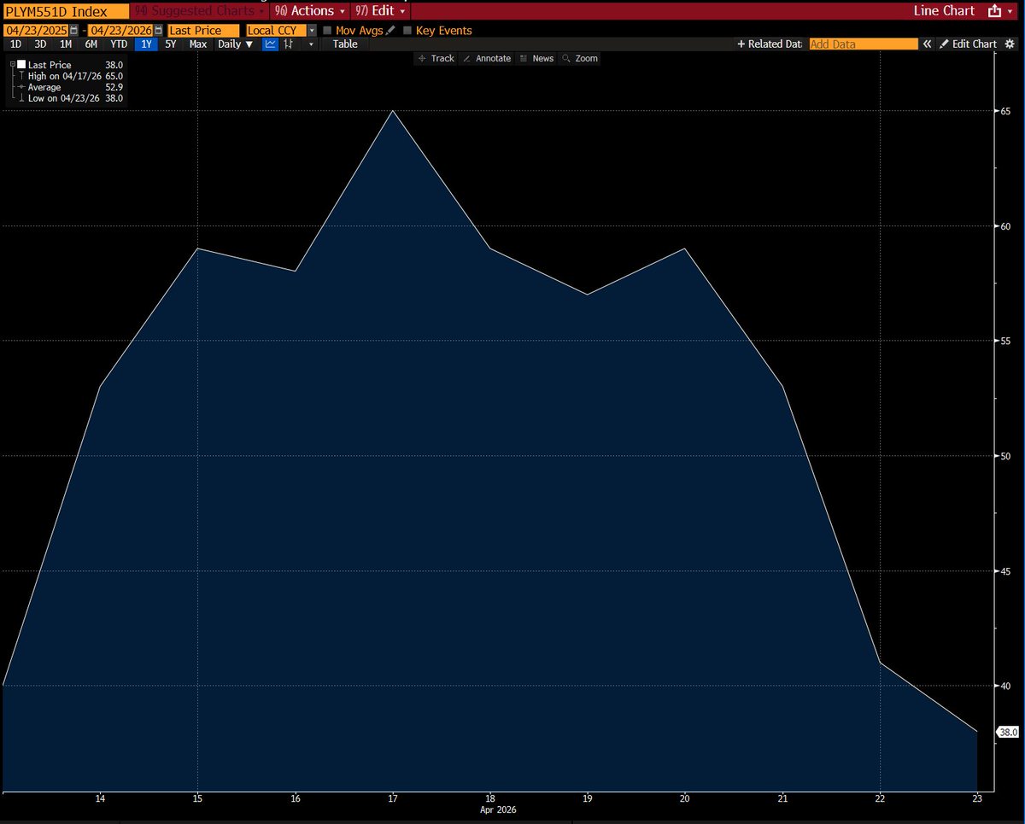Select the 1Y range tab
The image size is (1025, 824).
click(147, 44)
